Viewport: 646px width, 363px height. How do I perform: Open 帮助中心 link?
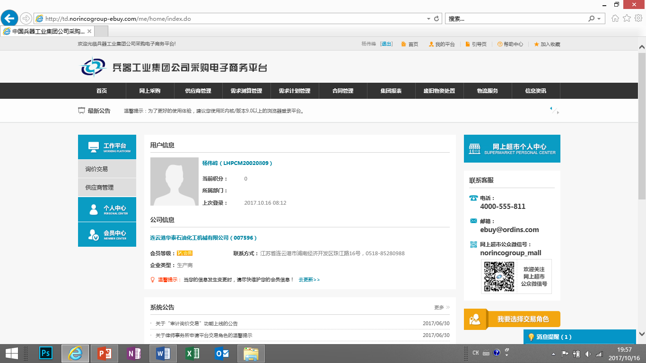(510, 44)
